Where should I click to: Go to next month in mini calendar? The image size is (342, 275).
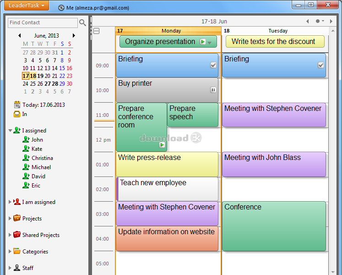(74, 35)
